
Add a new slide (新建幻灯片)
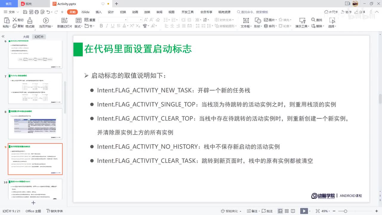[x=64, y=23]
